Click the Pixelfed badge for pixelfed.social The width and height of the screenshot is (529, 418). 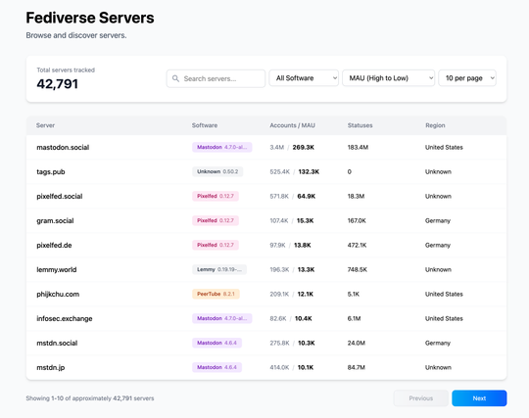pos(216,196)
